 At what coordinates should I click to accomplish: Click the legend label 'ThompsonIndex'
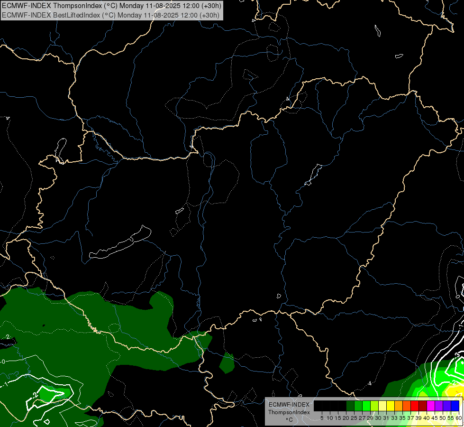coord(289,412)
